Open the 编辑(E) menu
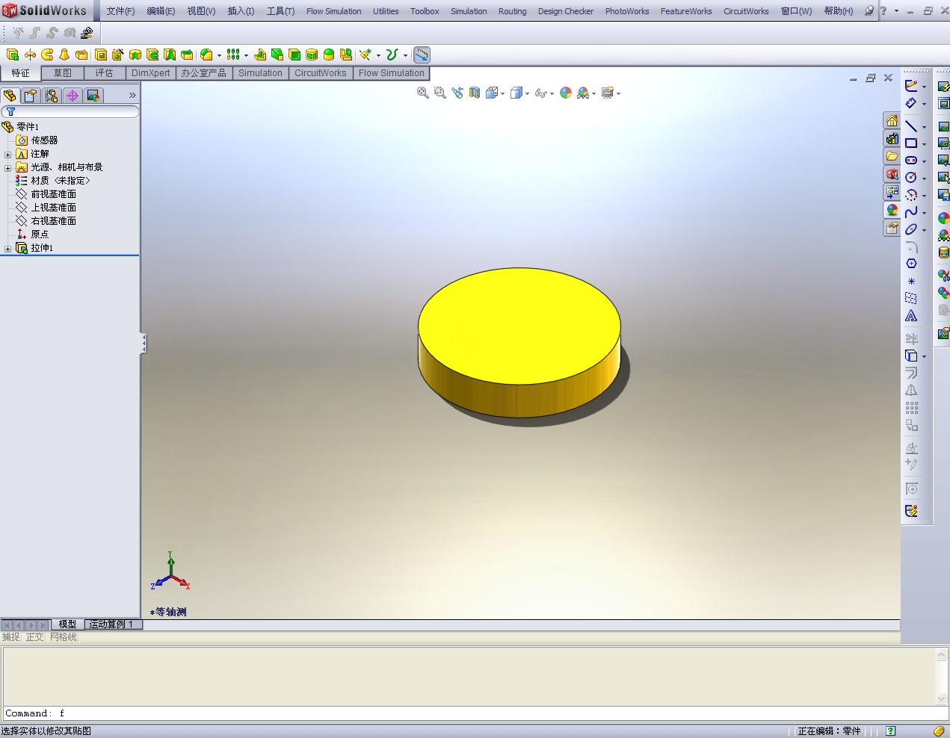This screenshot has height=738, width=950. (161, 11)
